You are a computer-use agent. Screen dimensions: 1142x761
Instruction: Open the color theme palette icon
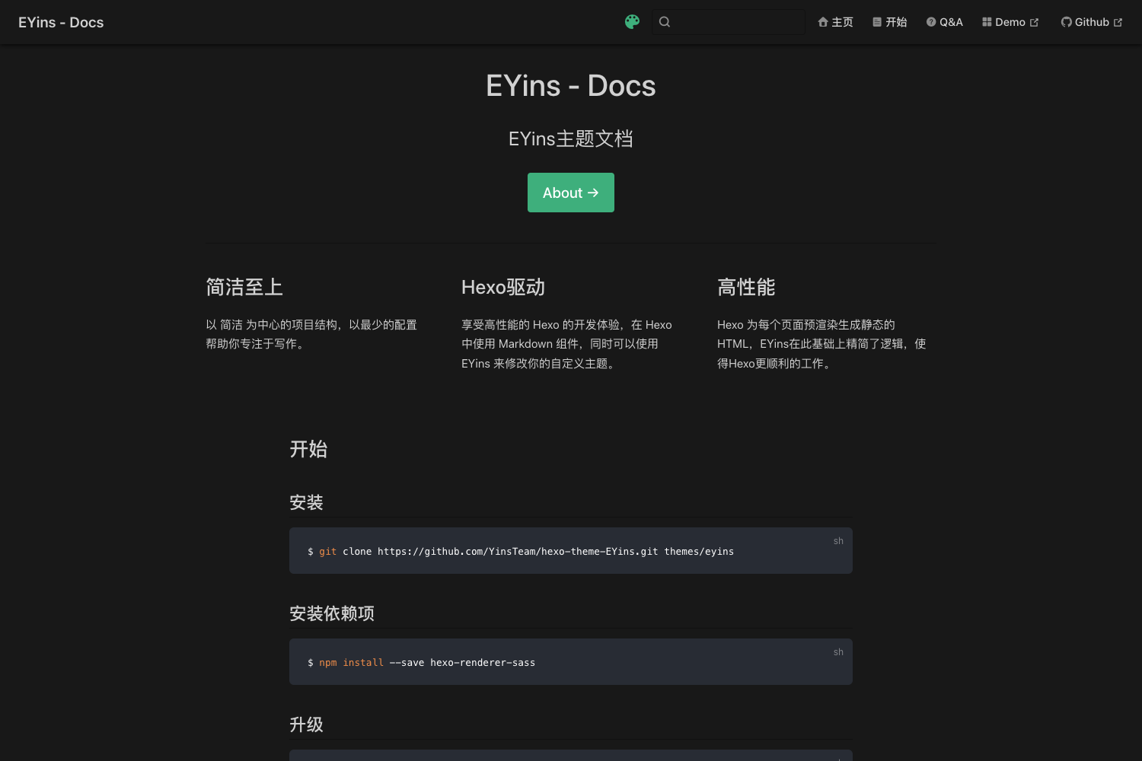[x=632, y=22]
